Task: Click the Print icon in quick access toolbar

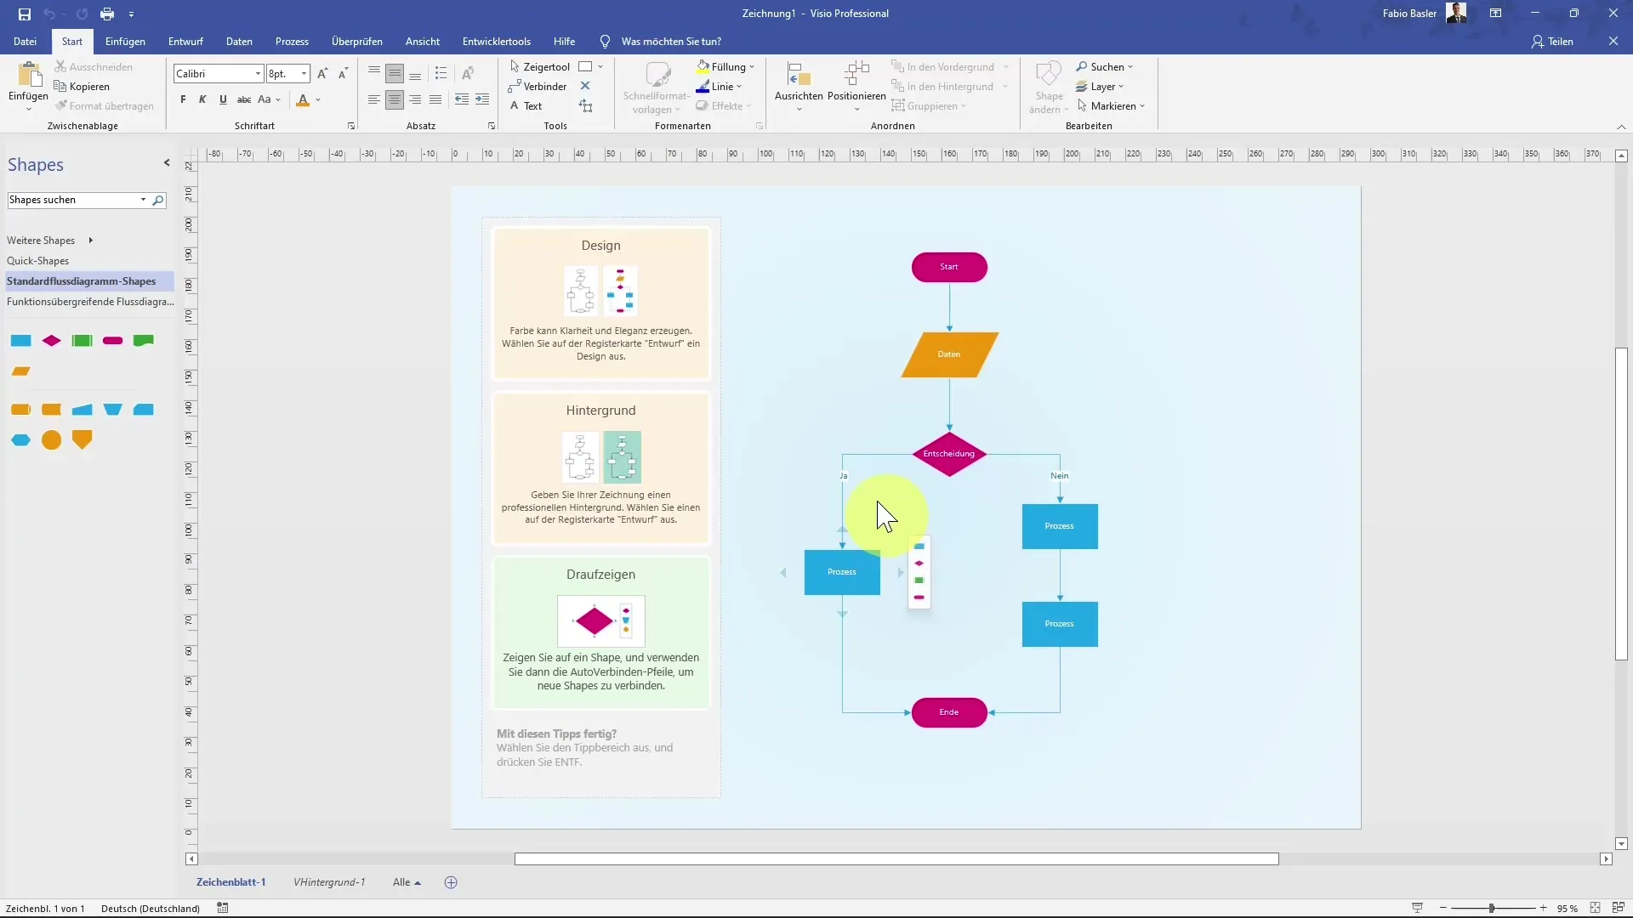Action: tap(107, 14)
